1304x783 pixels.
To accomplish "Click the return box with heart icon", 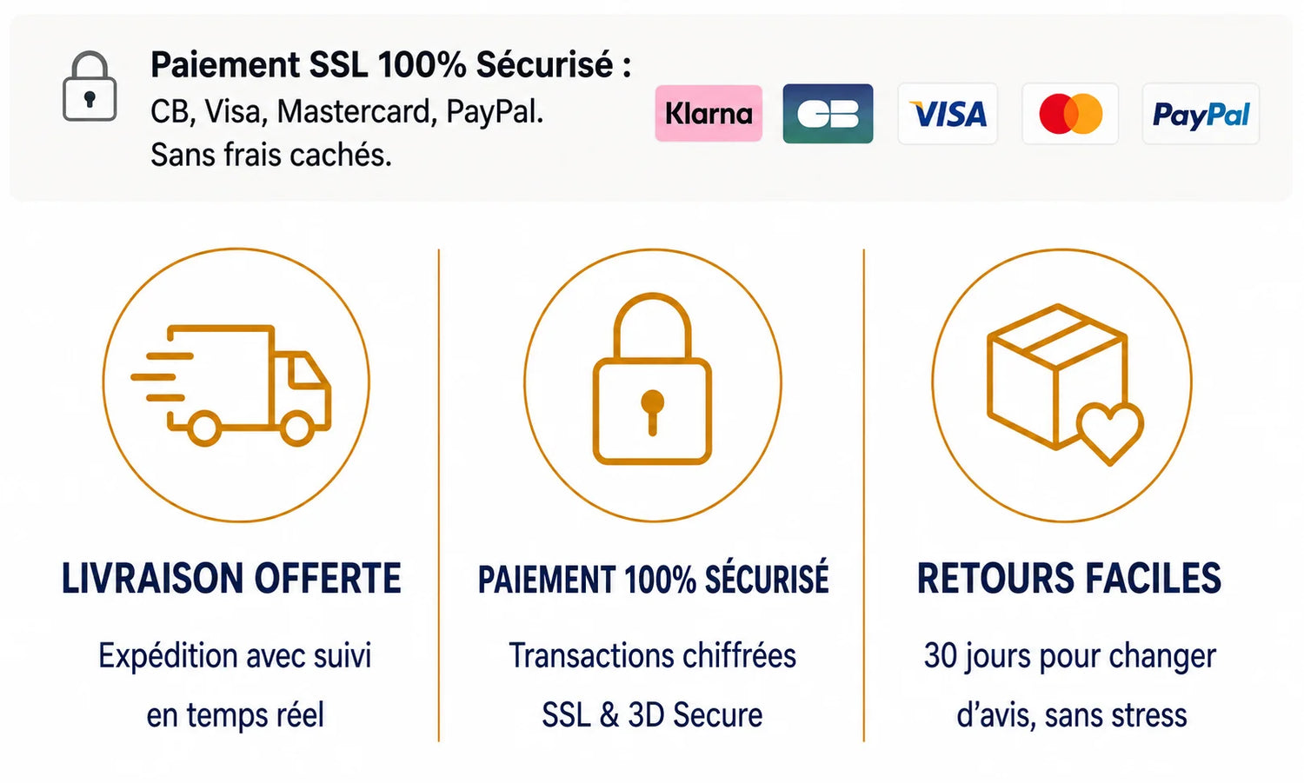I will 1065,383.
